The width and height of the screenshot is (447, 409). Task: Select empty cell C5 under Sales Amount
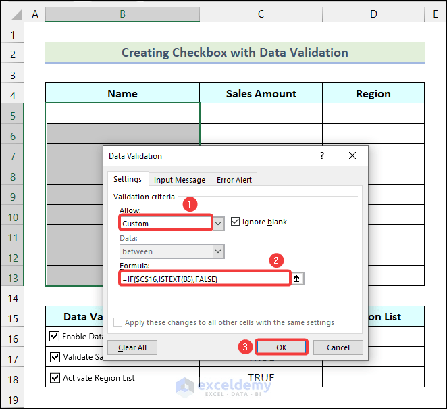click(261, 114)
